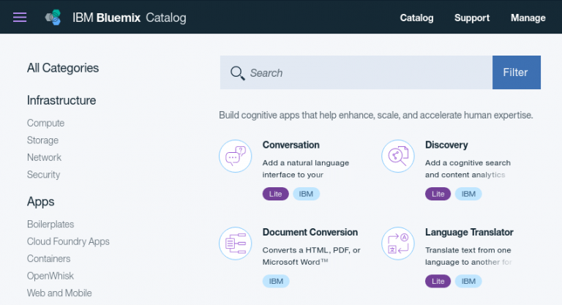Open the Discovery service icon
The height and width of the screenshot is (305, 562).
pyautogui.click(x=398, y=157)
